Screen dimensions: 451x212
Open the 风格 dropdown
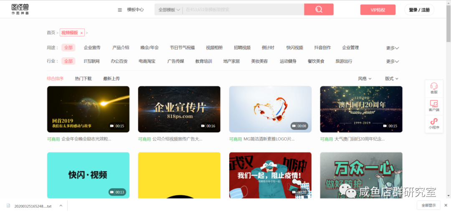tap(365, 79)
